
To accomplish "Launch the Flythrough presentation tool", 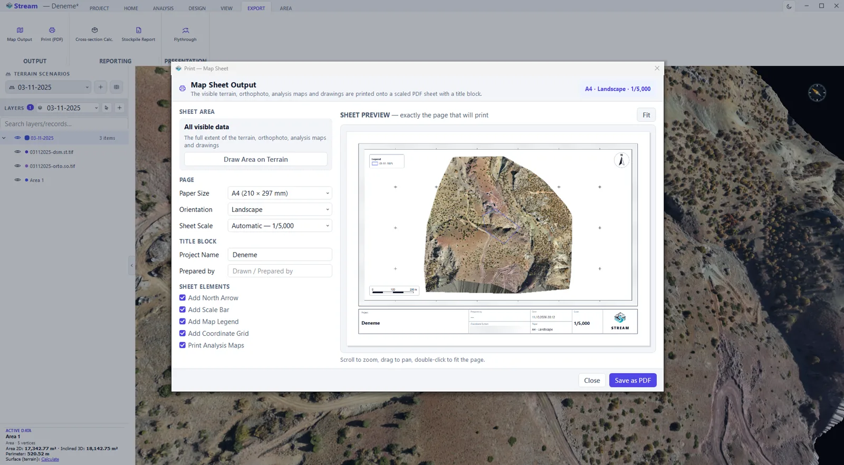I will (x=185, y=34).
